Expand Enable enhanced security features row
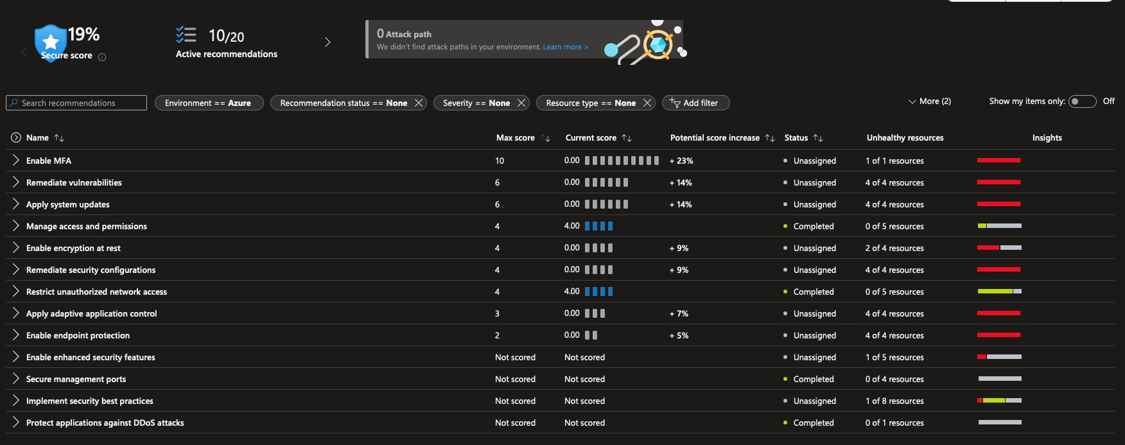The height and width of the screenshot is (445, 1125). [16, 357]
